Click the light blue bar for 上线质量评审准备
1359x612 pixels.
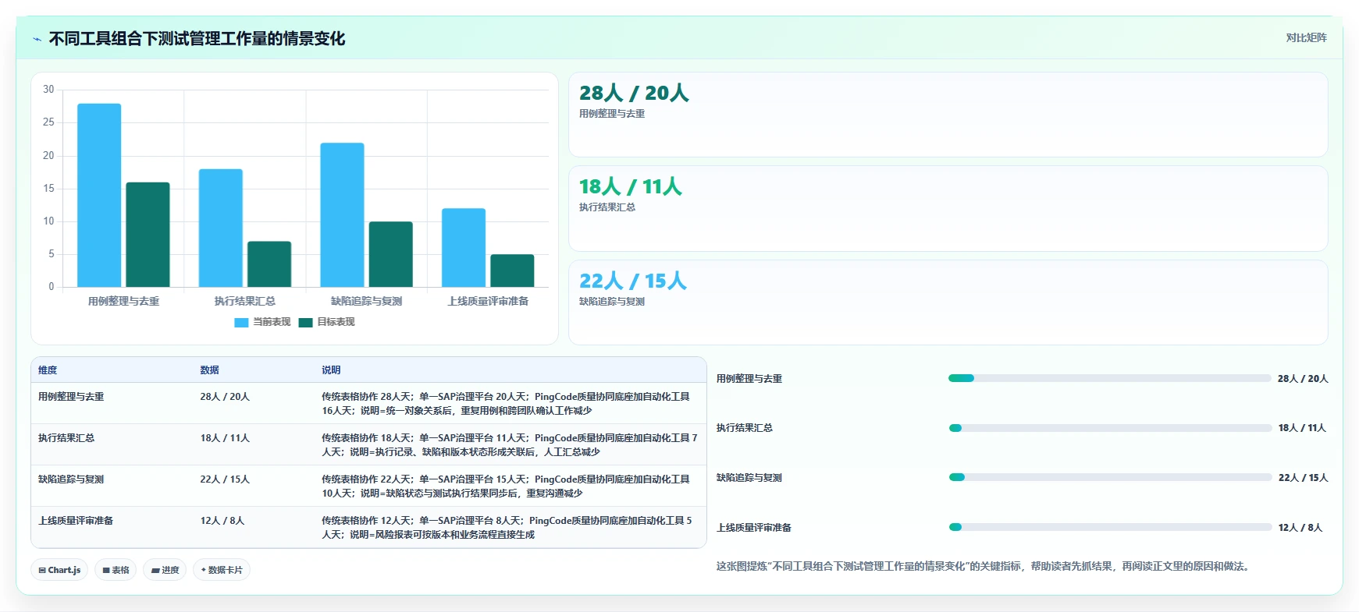point(464,247)
